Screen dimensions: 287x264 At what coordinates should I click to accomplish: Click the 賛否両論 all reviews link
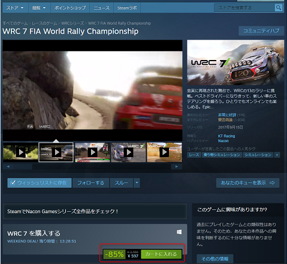225,120
